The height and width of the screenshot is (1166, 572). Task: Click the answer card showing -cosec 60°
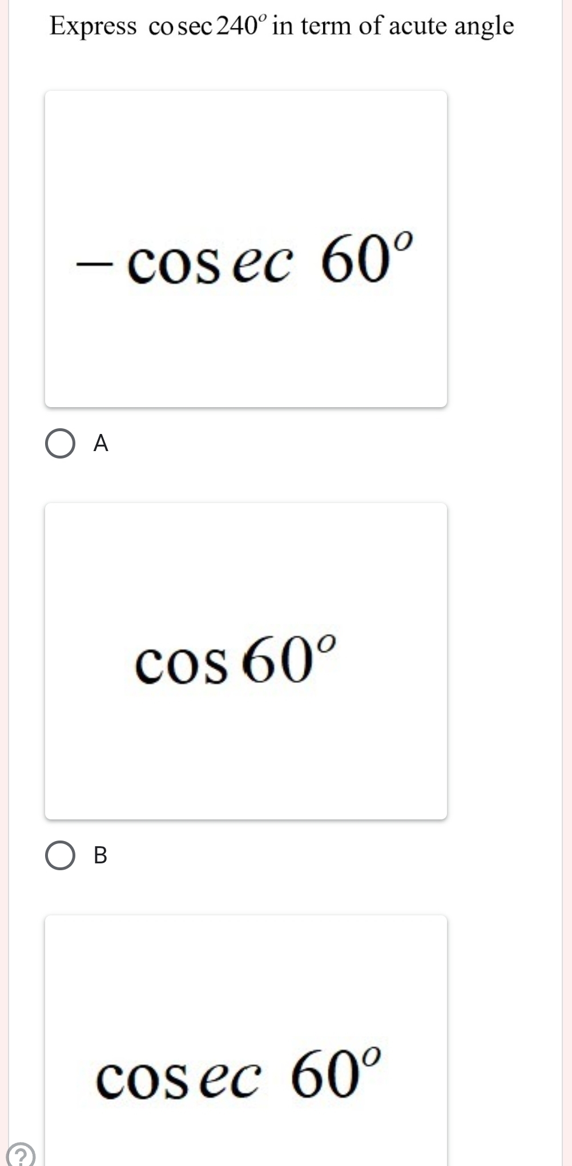(245, 246)
